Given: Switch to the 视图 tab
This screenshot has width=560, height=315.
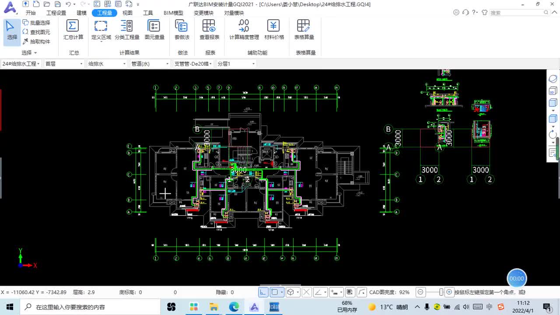Looking at the screenshot, I should pyautogui.click(x=127, y=13).
